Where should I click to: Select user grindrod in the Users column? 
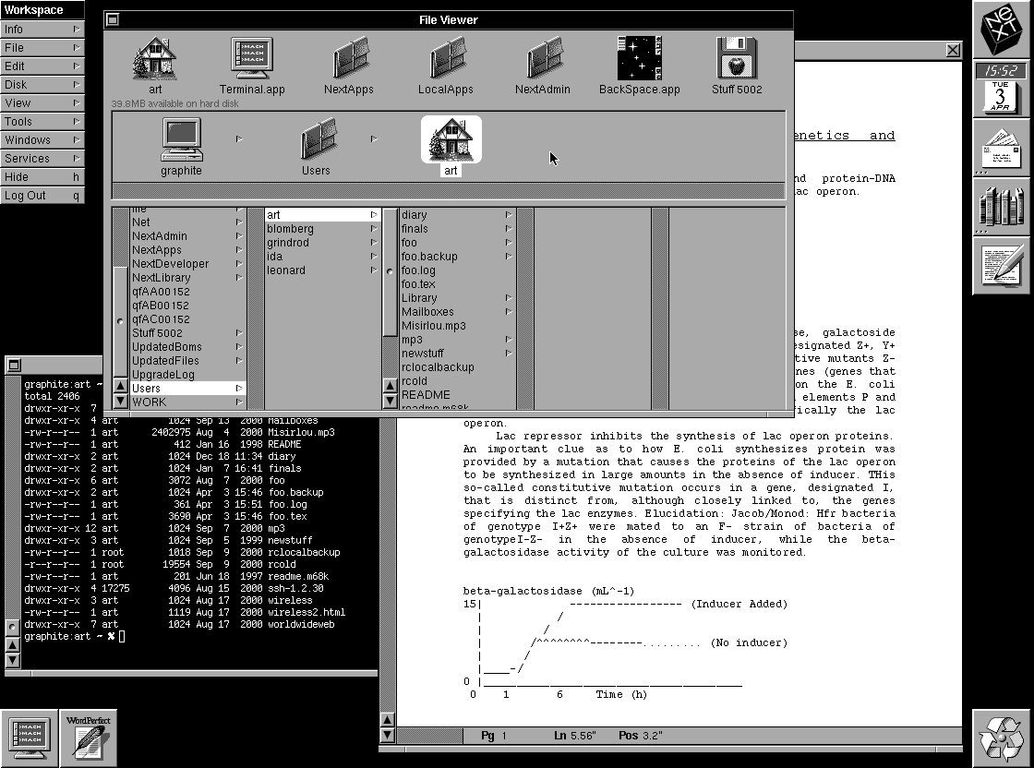(x=322, y=243)
